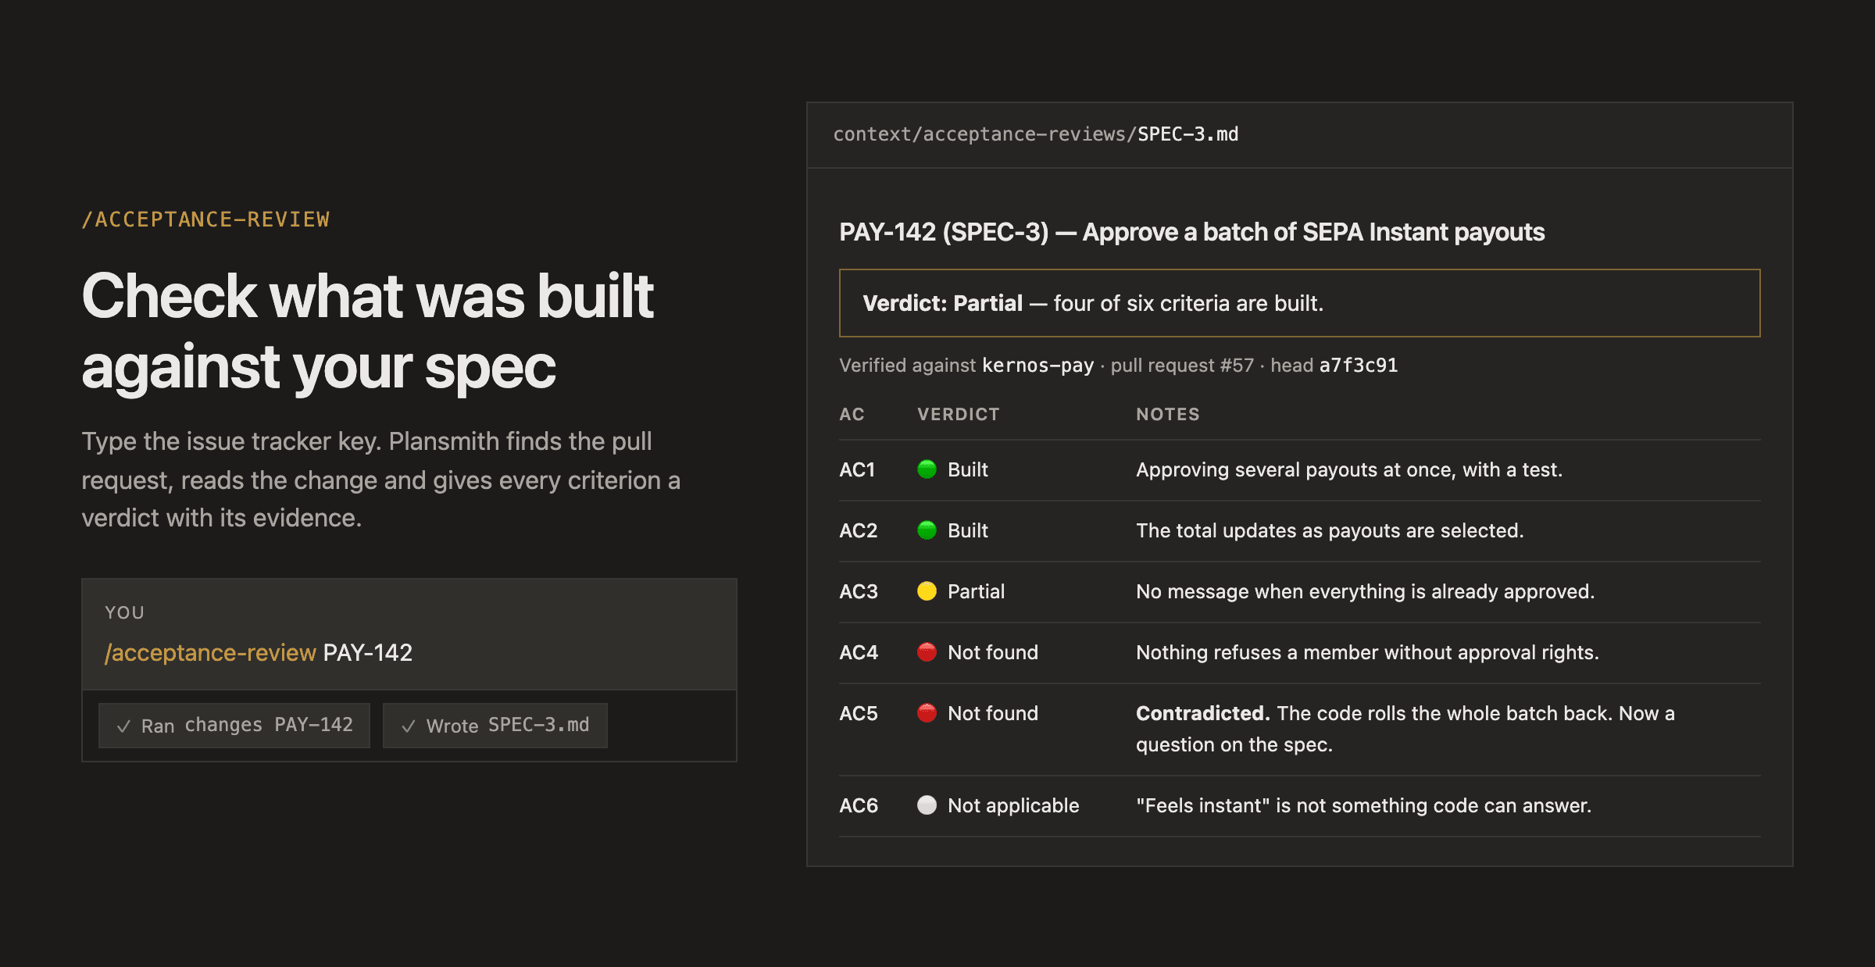Click the 'Type the issue tracker key' description
Viewport: 1875px width, 967px height.
(381, 480)
